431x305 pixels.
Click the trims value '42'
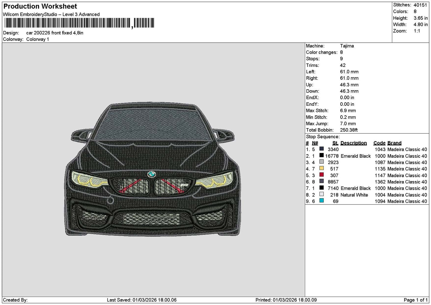coord(343,65)
